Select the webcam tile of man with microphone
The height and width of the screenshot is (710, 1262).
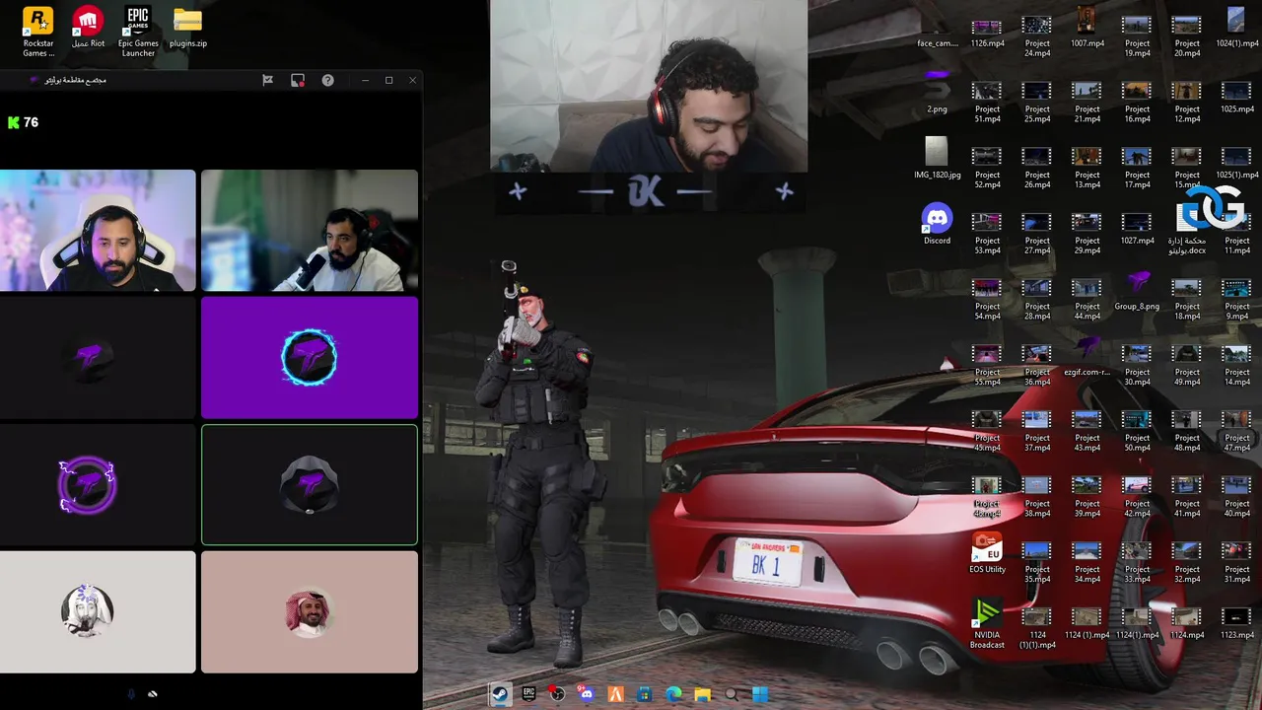(310, 231)
